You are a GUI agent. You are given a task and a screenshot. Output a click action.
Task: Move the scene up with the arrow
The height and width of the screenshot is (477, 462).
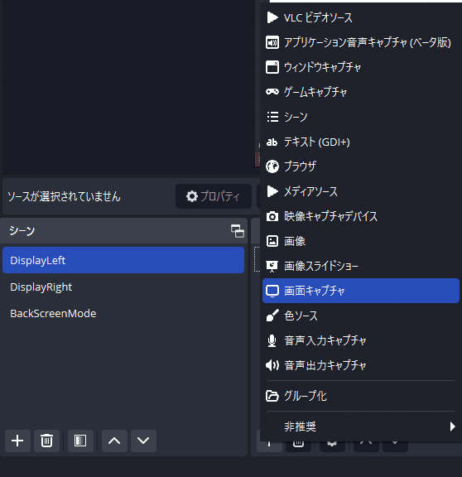tap(114, 441)
